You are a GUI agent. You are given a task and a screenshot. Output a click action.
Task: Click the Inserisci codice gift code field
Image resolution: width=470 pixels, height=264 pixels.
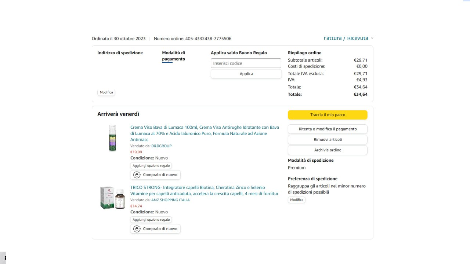tap(246, 63)
